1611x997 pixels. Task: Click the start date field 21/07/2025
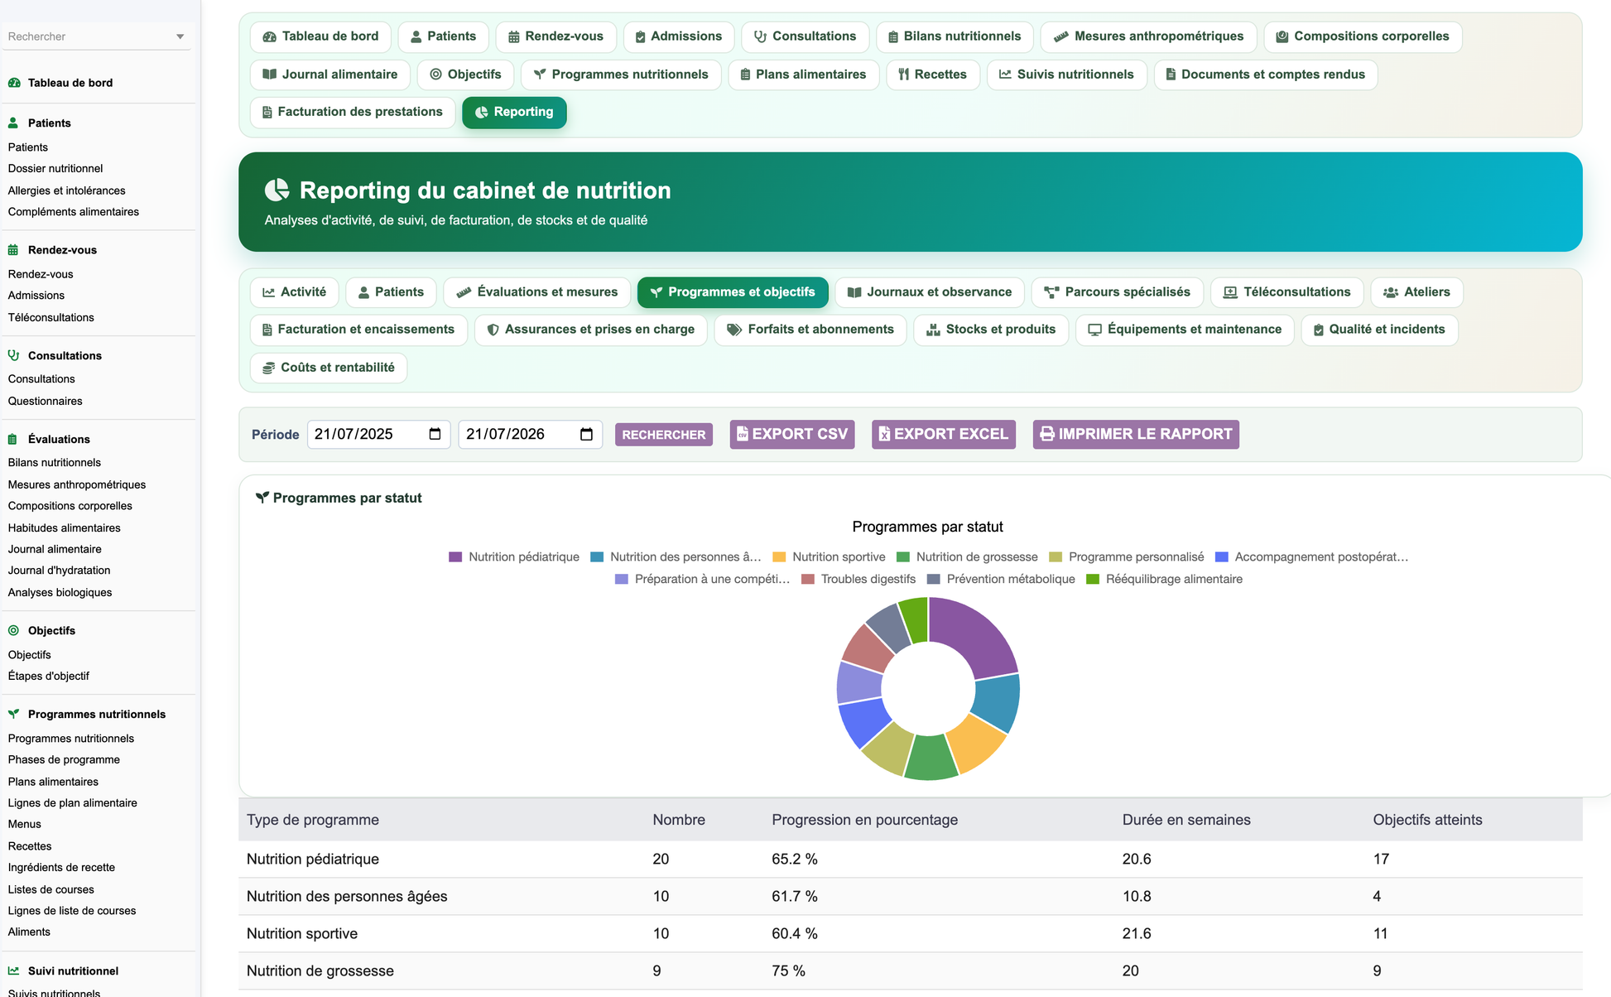point(378,434)
